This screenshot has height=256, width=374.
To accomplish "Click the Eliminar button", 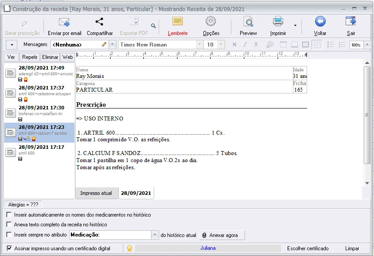I will pos(50,57).
